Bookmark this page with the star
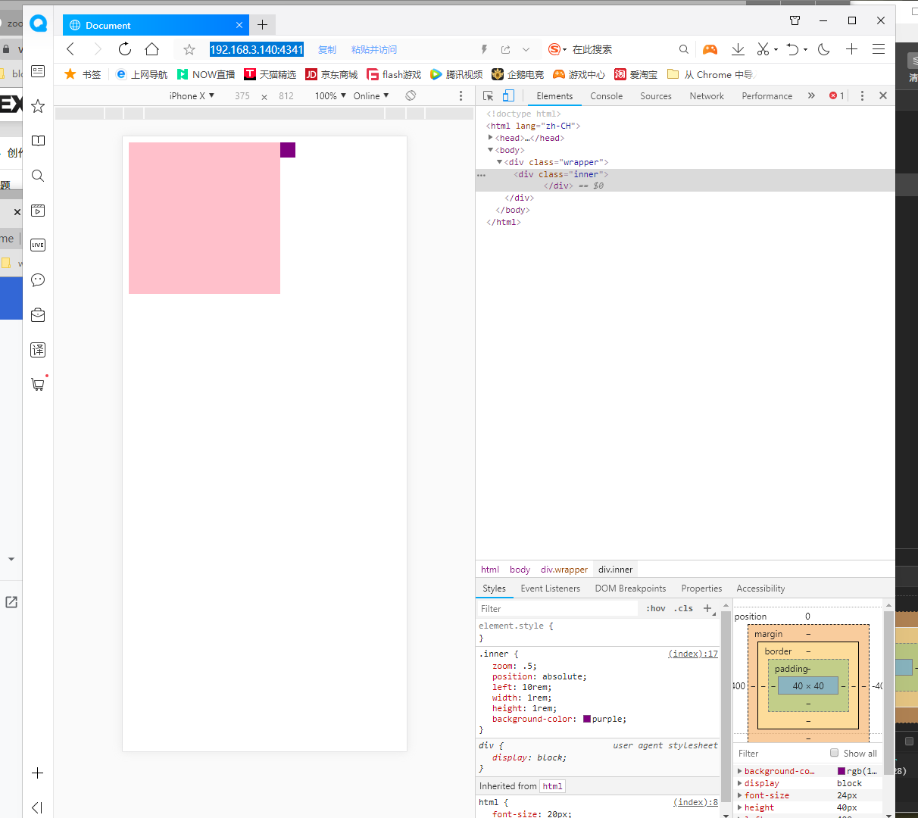This screenshot has height=818, width=918. 189,49
